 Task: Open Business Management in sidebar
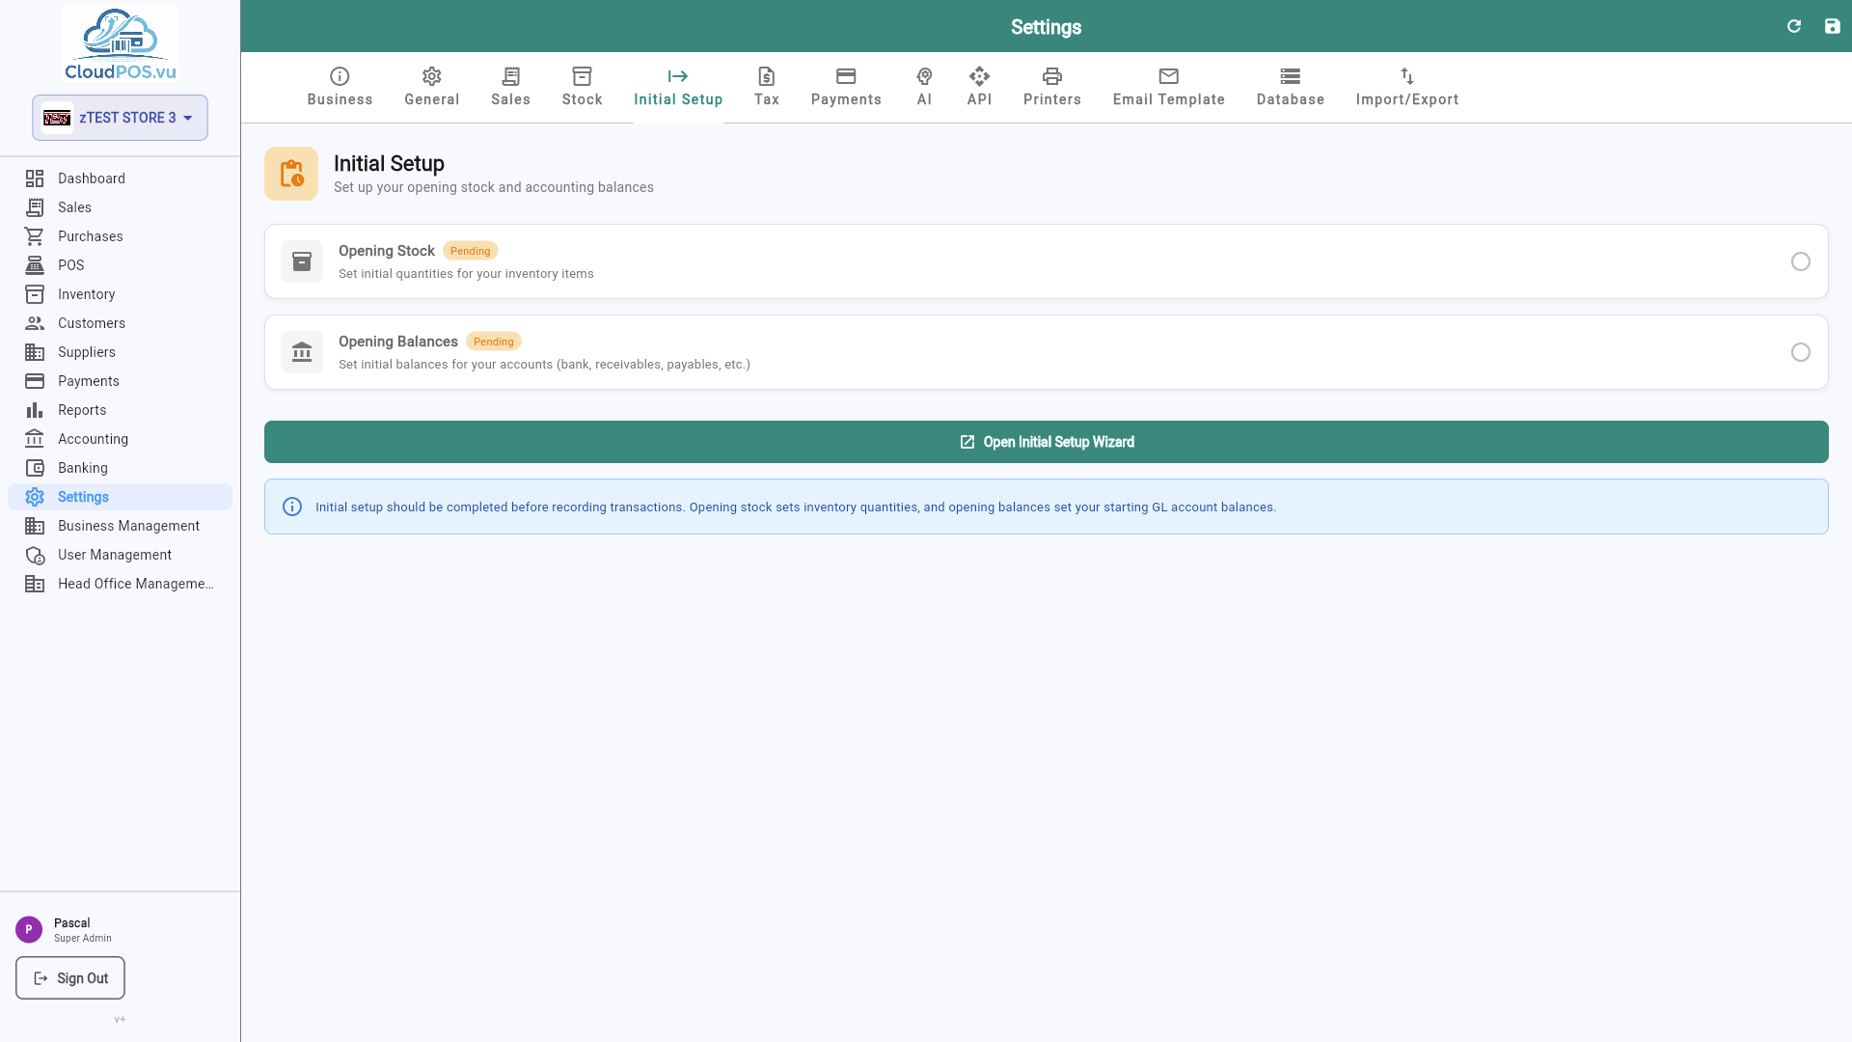[120, 526]
